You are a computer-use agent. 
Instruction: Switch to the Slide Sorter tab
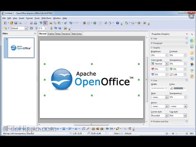(x=77, y=34)
